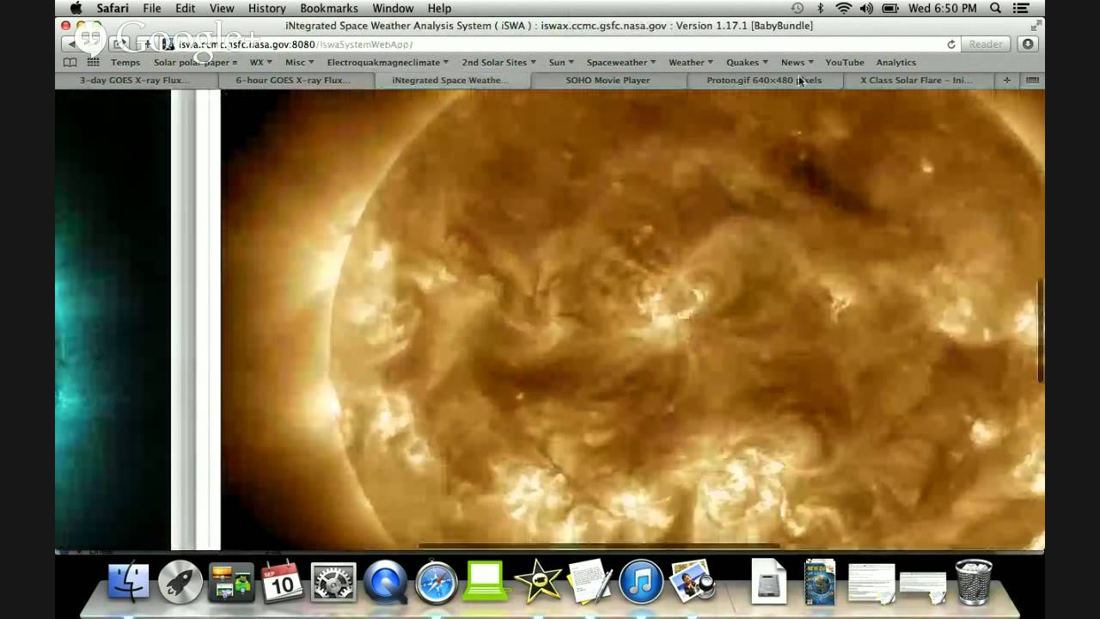
Task: Expand the Weather bookmarks folder
Action: tap(691, 63)
